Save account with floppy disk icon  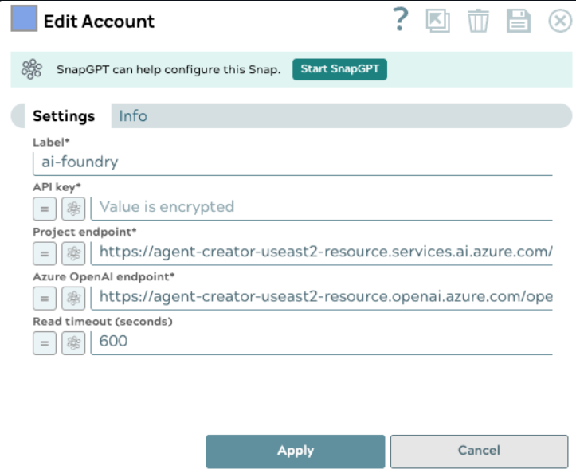point(519,21)
